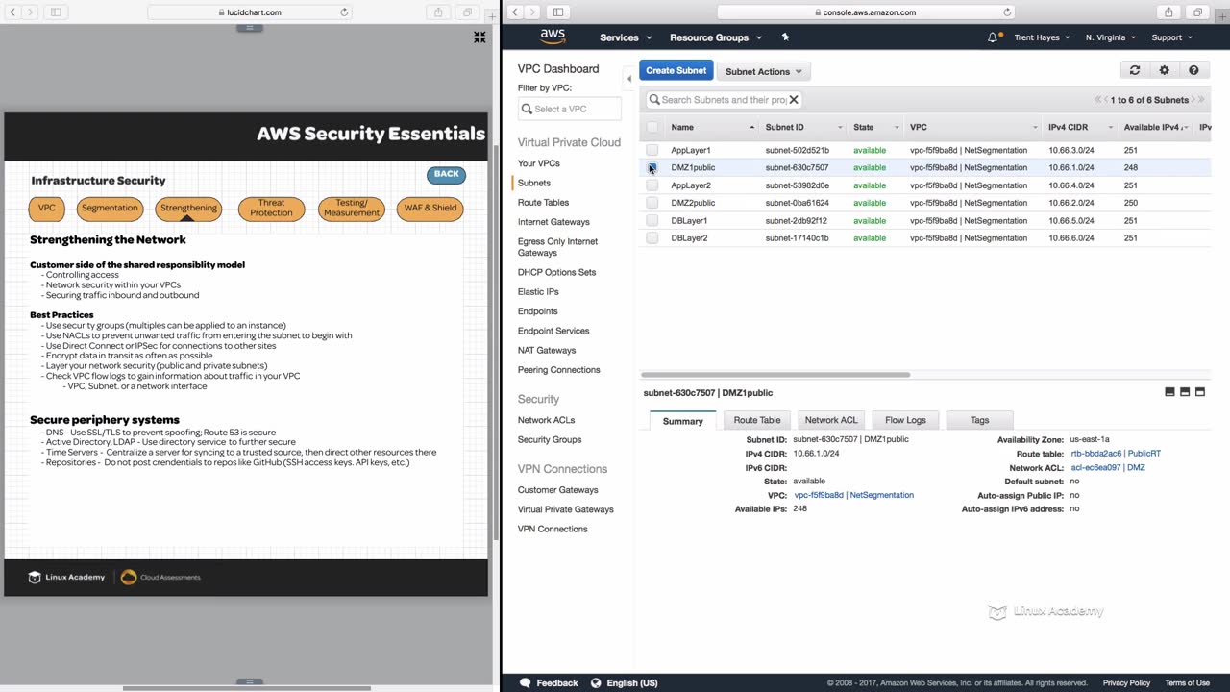The width and height of the screenshot is (1230, 692).
Task: Collapse the VPC navigation sidebar
Action: tap(629, 79)
